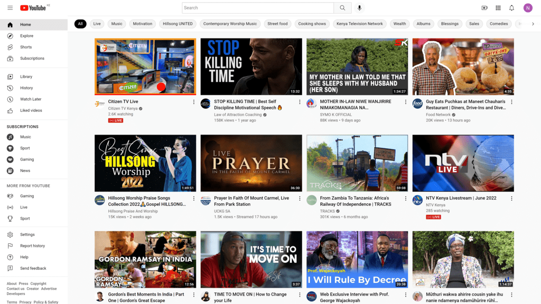Screen dimensions: 541x304
Task: Open Live under More from YouTube
Action: coord(34,207)
